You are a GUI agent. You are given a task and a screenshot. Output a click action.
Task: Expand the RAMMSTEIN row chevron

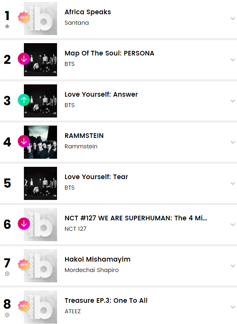[x=232, y=142]
